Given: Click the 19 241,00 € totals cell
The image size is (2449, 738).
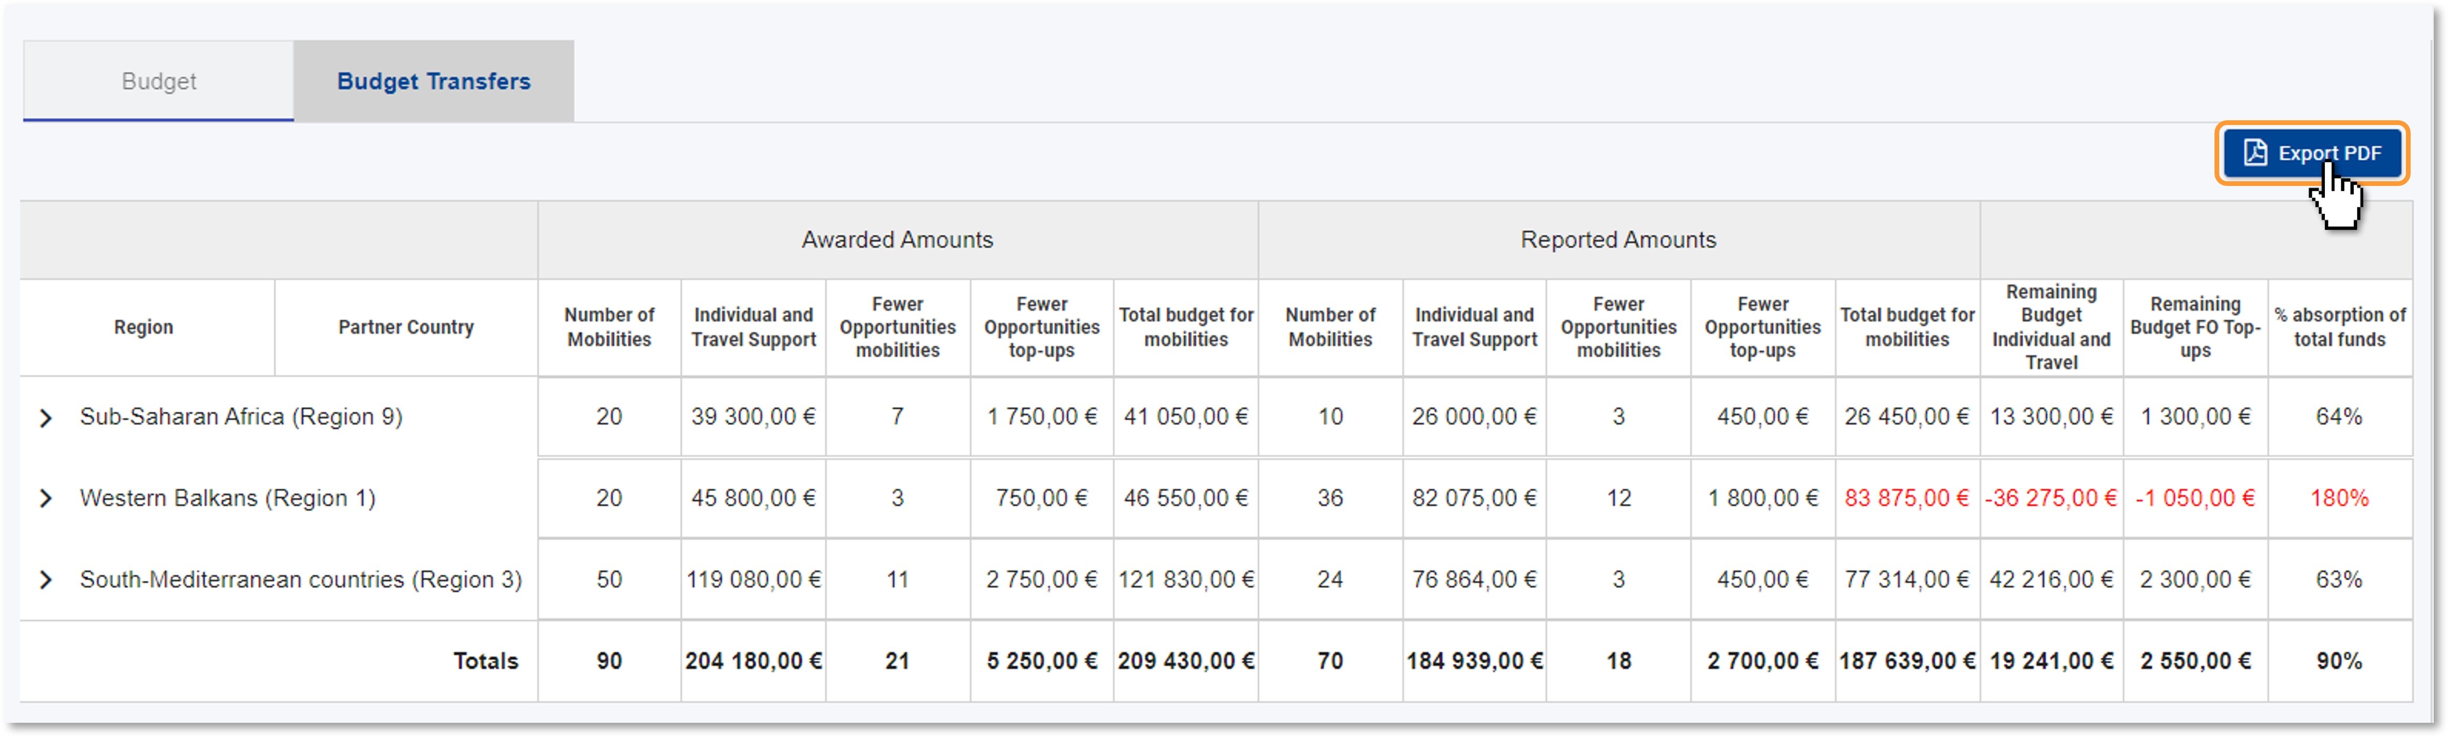Looking at the screenshot, I should click(2052, 662).
